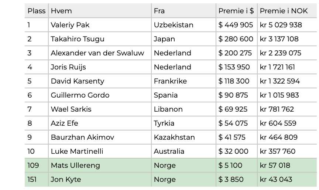Select the Hvem column header

[x=100, y=11]
